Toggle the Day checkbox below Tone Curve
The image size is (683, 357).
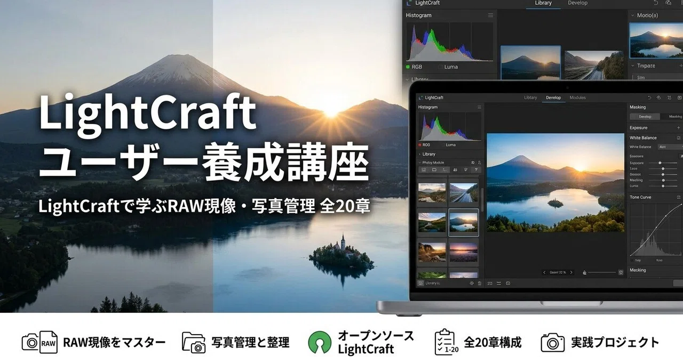(x=633, y=260)
